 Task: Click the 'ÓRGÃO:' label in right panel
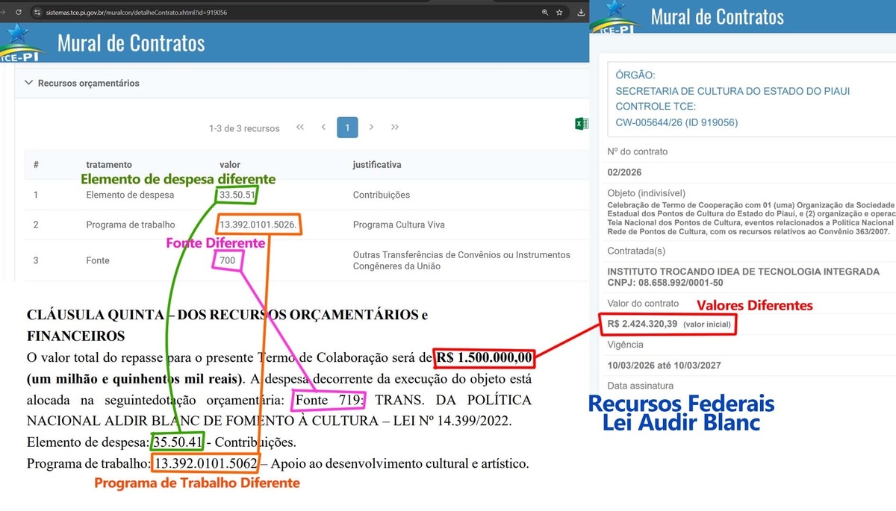(x=635, y=75)
